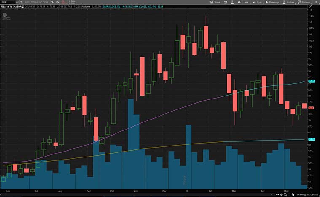
Task: Open the Style menu
Action: (257, 2)
